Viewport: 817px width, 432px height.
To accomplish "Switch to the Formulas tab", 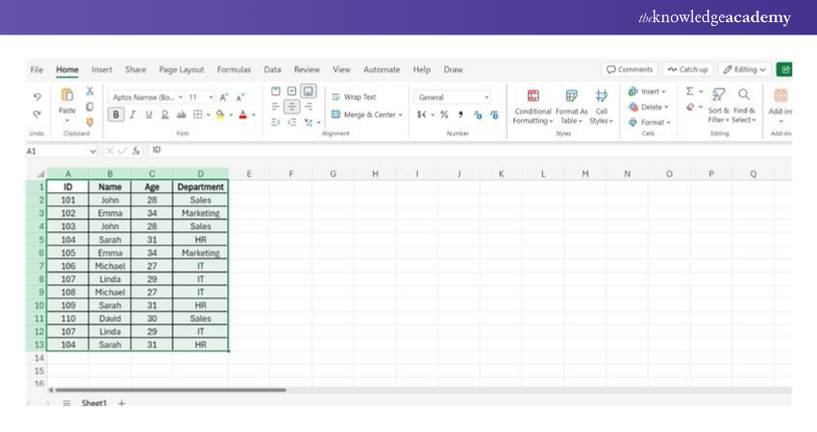I will pos(234,69).
